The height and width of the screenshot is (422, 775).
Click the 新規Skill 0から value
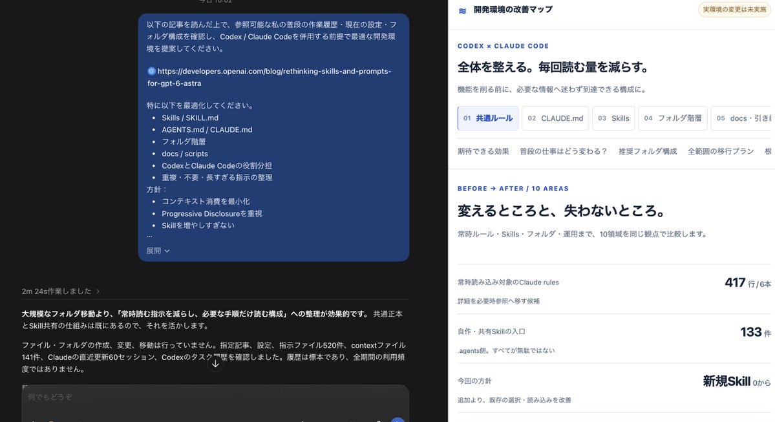[x=736, y=381]
